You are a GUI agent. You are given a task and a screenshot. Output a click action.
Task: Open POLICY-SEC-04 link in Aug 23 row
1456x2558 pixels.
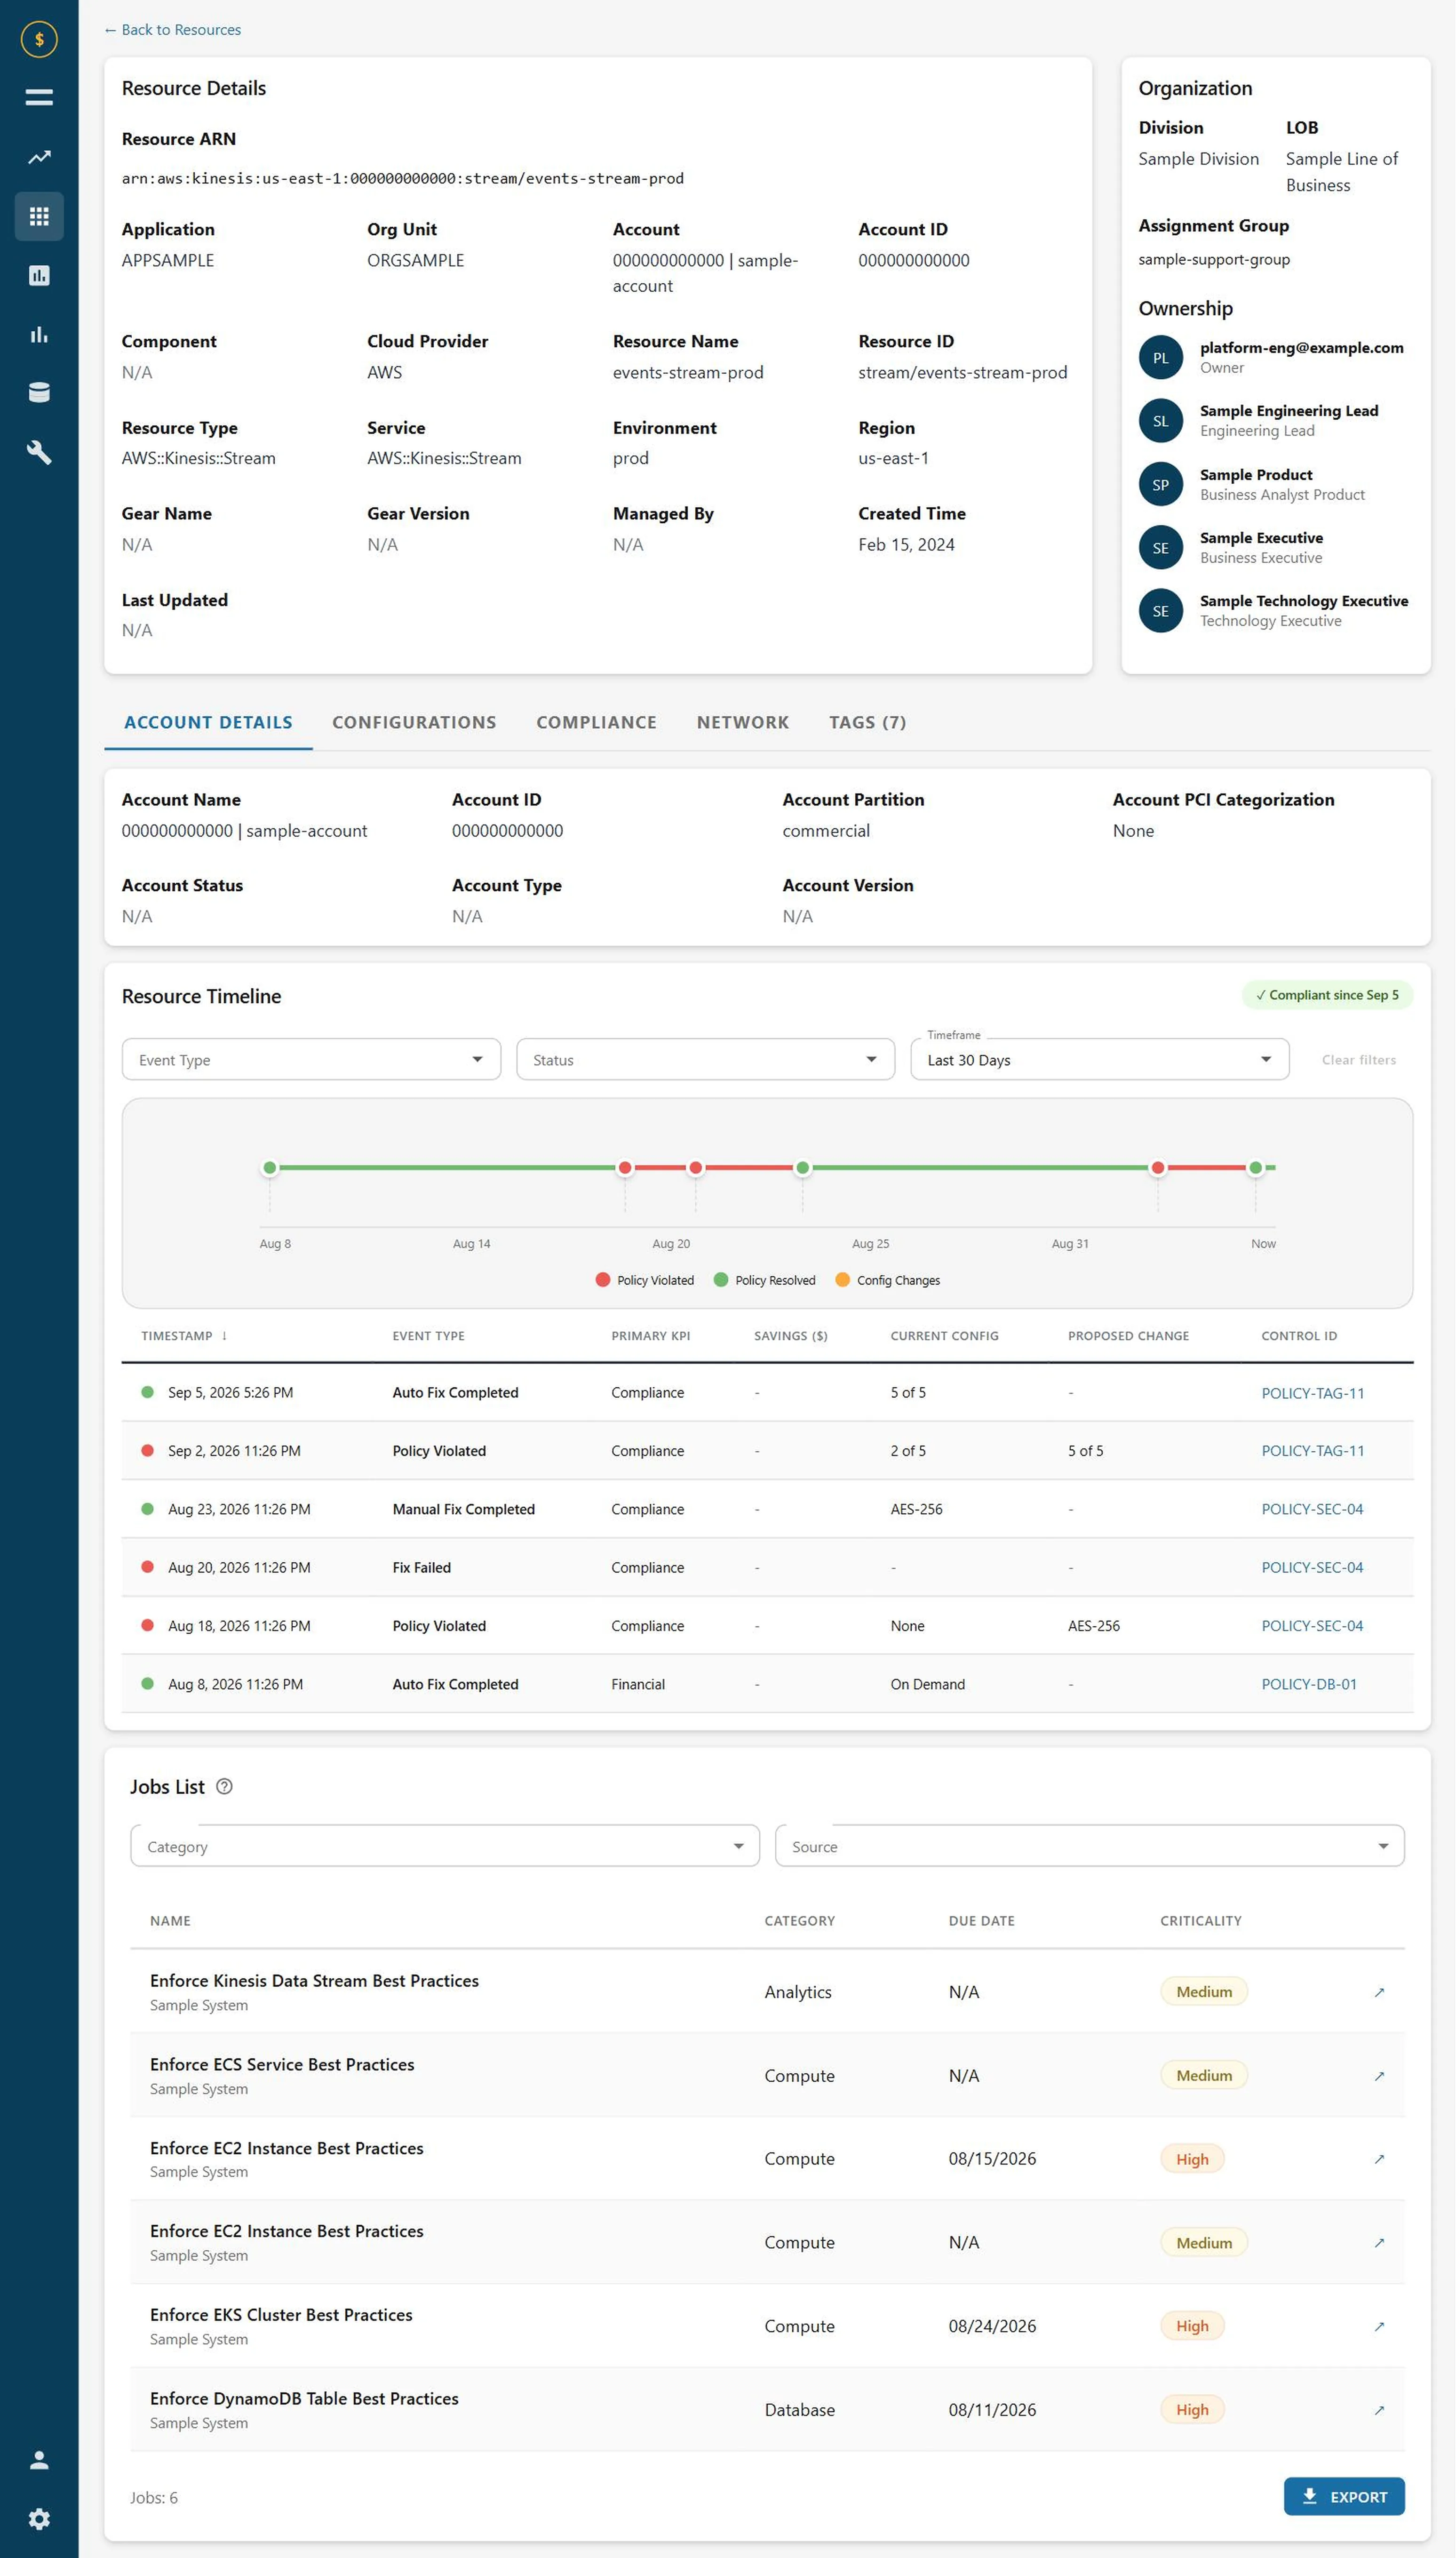(1311, 1508)
